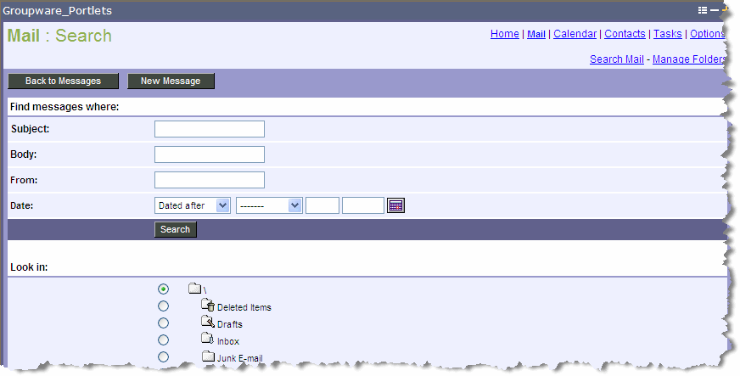Select the Deleted Items radio button
The width and height of the screenshot is (740, 376).
tap(163, 306)
